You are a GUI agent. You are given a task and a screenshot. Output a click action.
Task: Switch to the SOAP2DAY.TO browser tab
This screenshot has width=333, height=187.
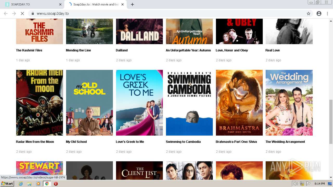pyautogui.click(x=33, y=4)
